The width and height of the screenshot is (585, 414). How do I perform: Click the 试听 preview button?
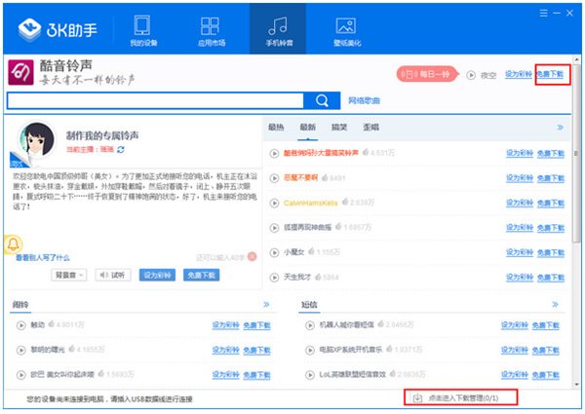113,275
